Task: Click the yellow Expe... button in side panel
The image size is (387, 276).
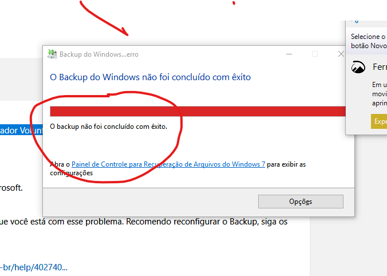Action: point(379,121)
